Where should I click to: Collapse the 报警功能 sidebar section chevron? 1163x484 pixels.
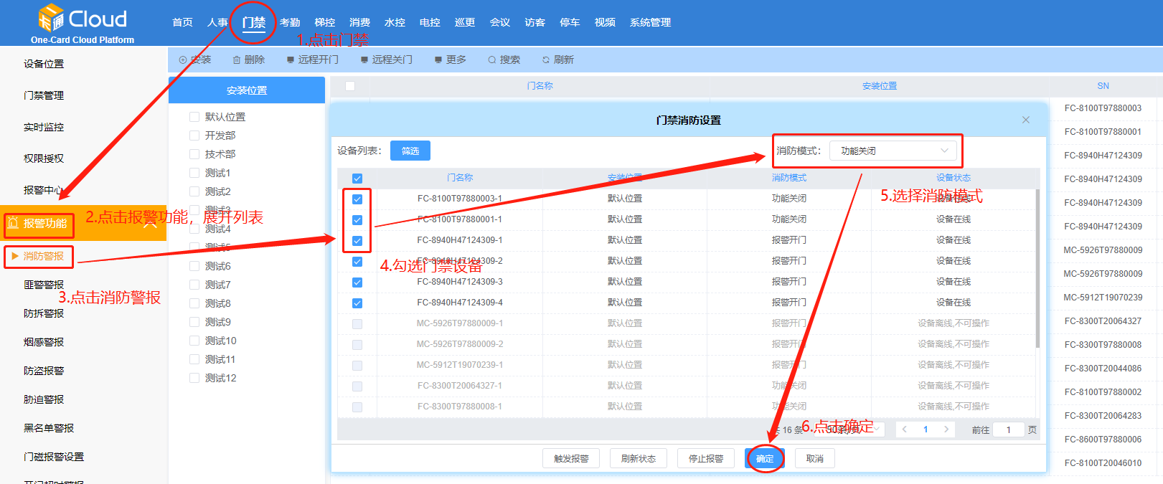click(151, 224)
